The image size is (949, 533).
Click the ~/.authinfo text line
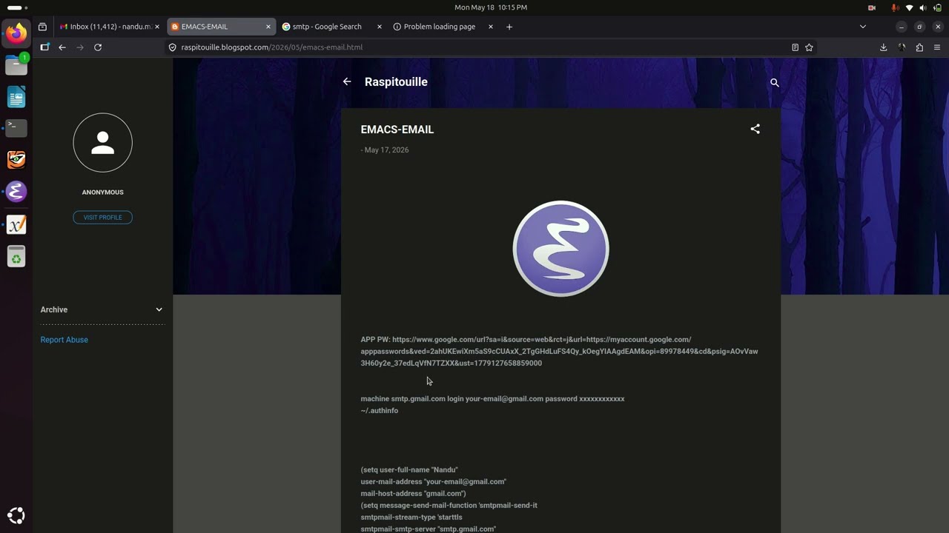click(379, 411)
